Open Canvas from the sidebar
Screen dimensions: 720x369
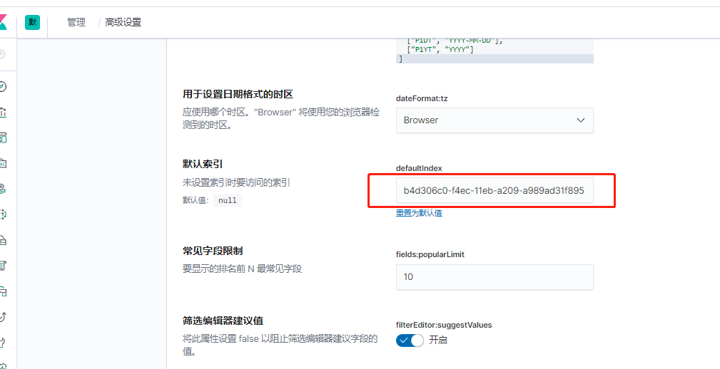[3, 164]
